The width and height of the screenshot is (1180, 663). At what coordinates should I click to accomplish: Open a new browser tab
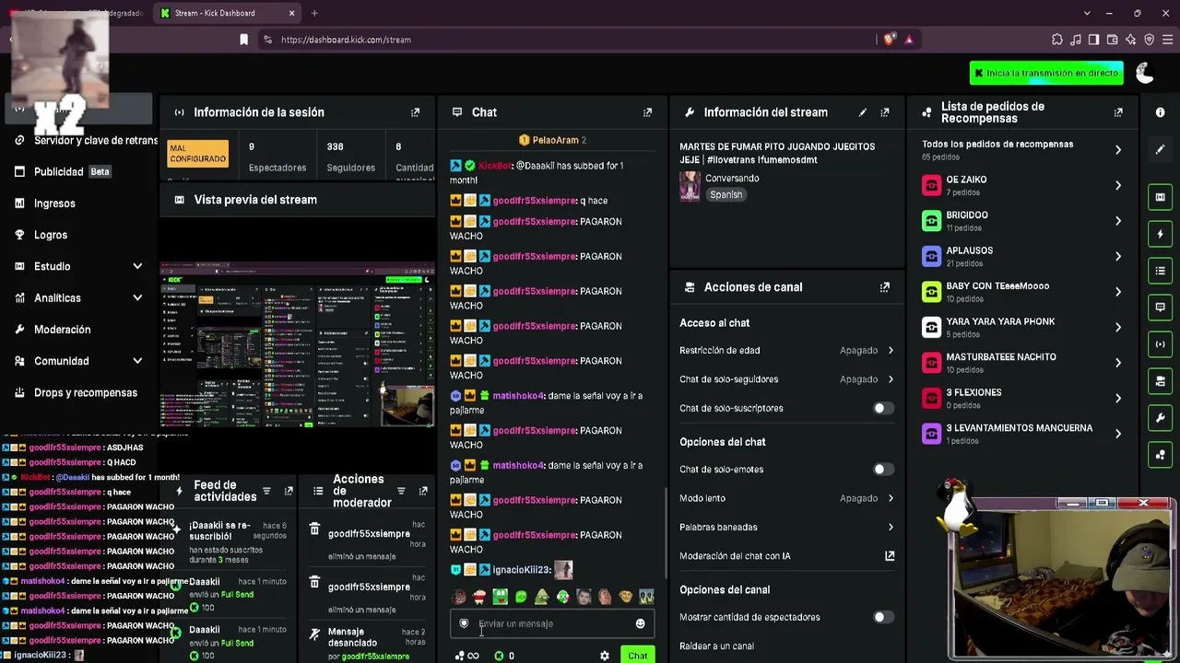[314, 13]
